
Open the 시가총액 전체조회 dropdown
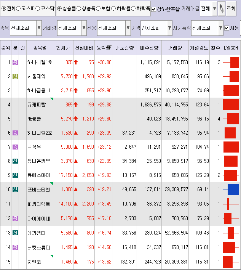tap(221, 28)
